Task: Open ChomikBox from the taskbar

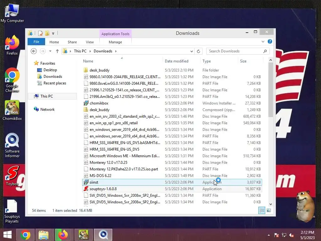Action: (x=83, y=235)
